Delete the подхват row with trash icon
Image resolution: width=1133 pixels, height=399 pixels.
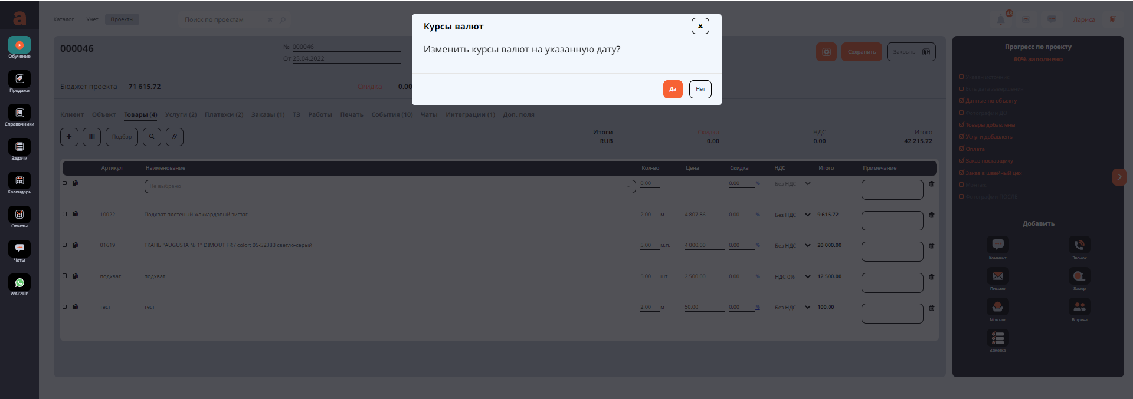pos(932,276)
